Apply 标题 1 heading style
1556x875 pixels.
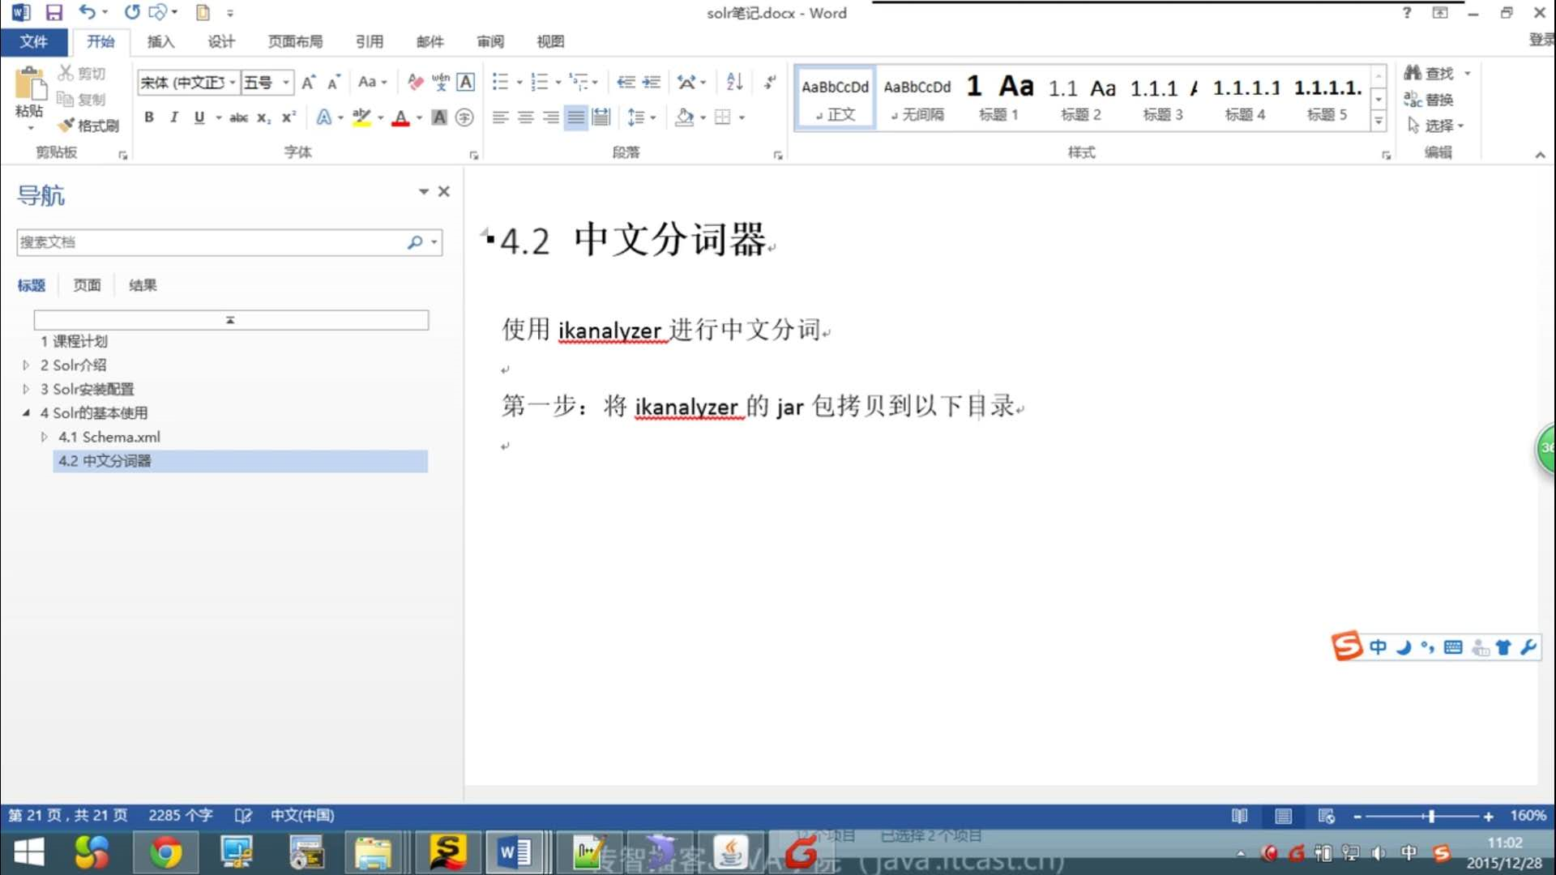(x=998, y=96)
